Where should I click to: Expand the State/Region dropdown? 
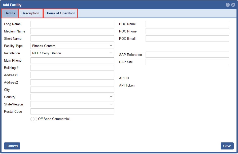tap(72, 104)
